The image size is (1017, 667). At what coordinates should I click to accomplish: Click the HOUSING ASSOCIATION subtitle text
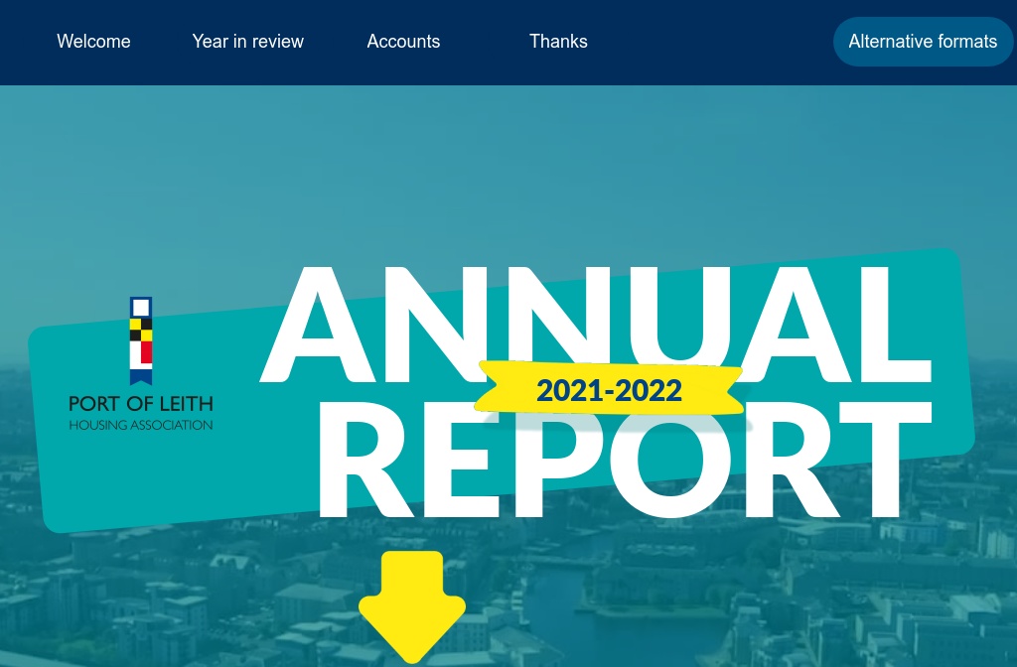tap(140, 424)
